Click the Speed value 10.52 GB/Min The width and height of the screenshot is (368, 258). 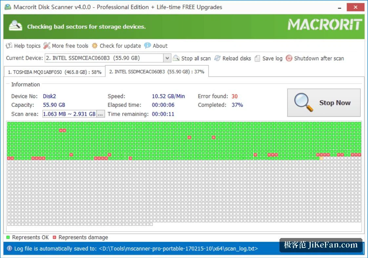168,96
